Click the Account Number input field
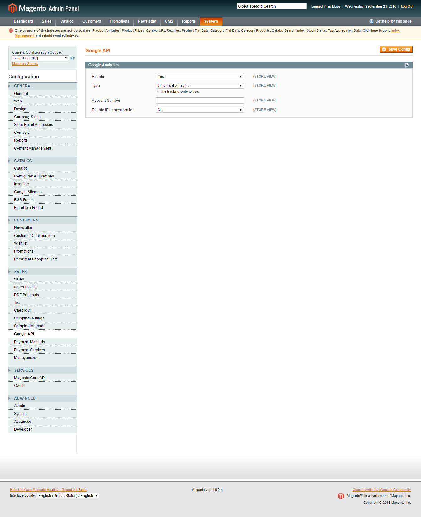The width and height of the screenshot is (421, 517). tap(200, 101)
